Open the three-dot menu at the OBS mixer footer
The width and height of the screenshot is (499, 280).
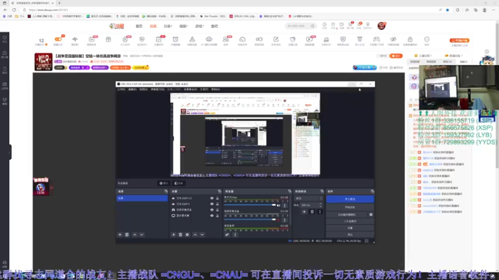click(235, 235)
